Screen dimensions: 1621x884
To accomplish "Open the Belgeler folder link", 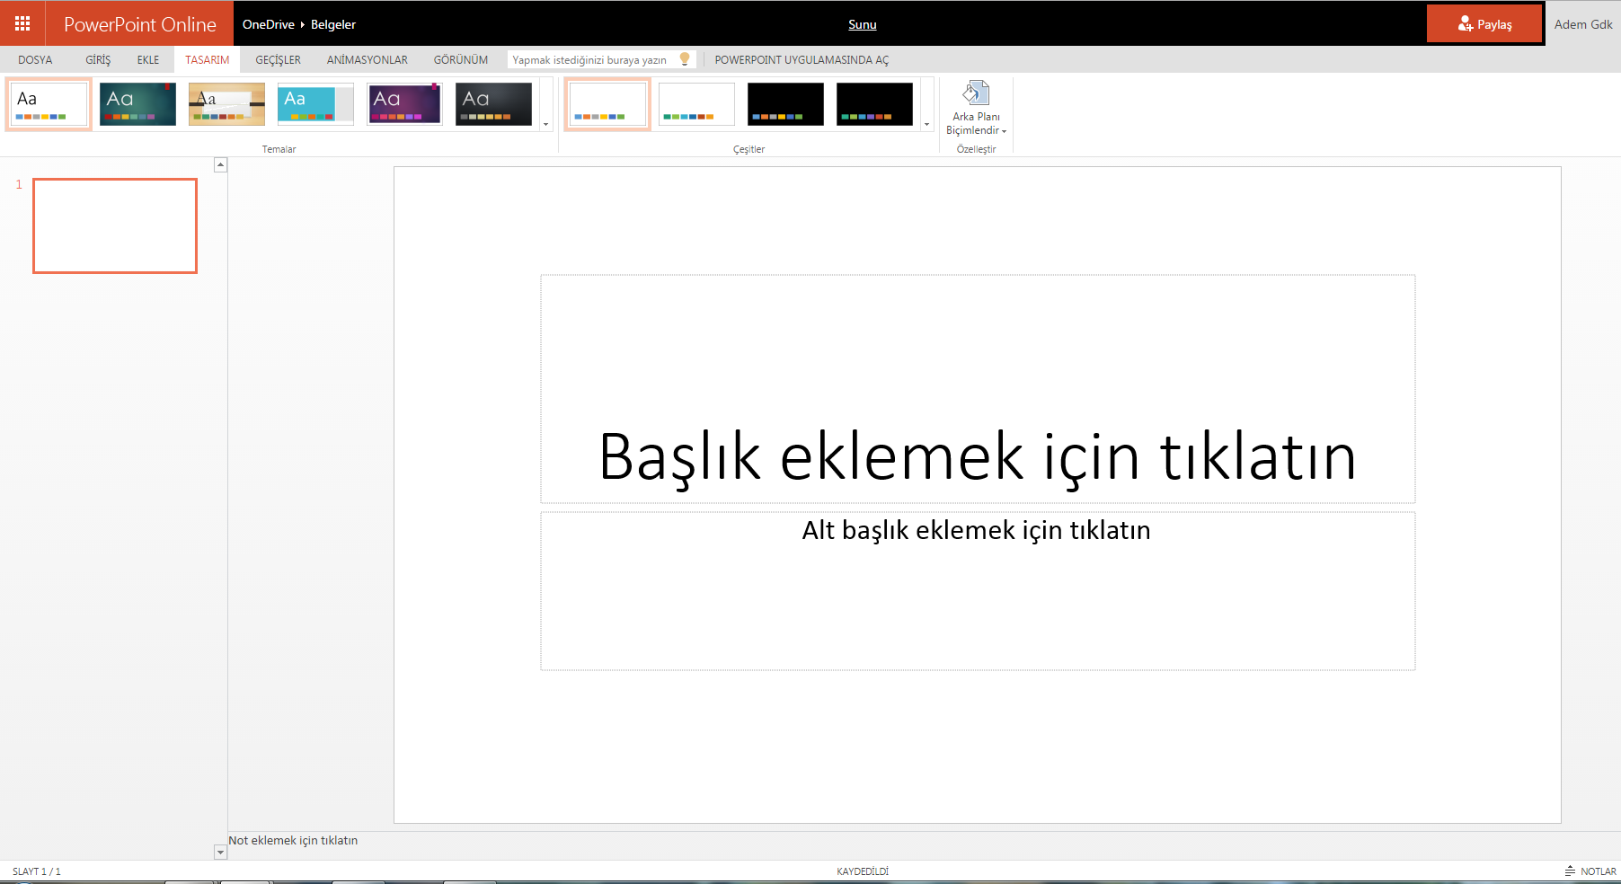I will pyautogui.click(x=333, y=24).
